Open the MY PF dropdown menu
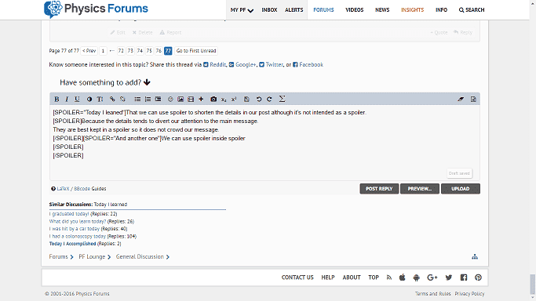This screenshot has height=301, width=536. [x=242, y=10]
